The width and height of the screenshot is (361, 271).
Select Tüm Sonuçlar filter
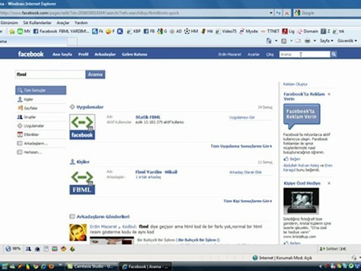tap(41, 90)
